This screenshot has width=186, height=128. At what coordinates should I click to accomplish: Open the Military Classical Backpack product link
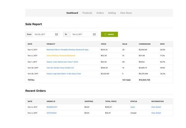tap(61, 56)
